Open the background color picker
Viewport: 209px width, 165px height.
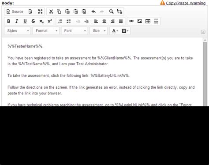125,31
